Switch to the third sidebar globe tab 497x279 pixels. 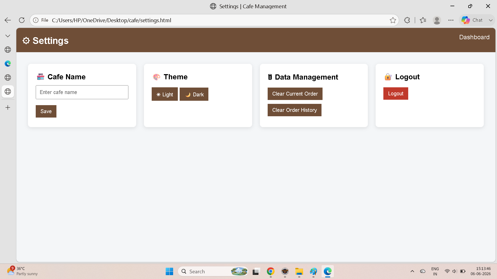pyautogui.click(x=8, y=78)
